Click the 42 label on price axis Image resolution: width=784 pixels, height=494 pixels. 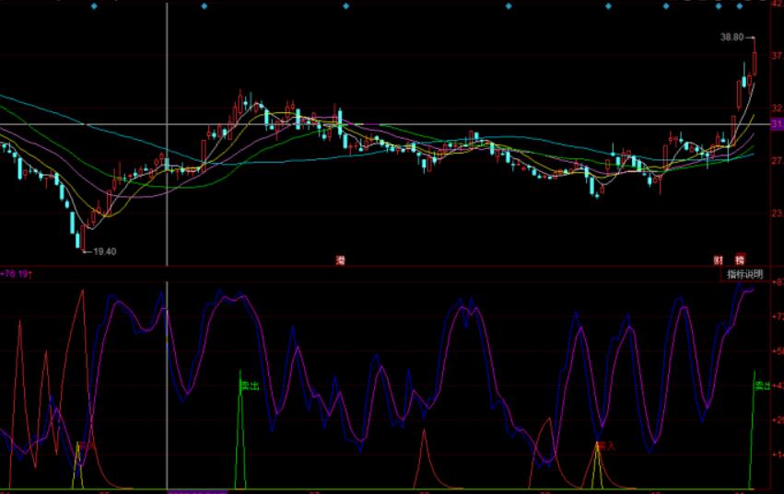[777, 5]
